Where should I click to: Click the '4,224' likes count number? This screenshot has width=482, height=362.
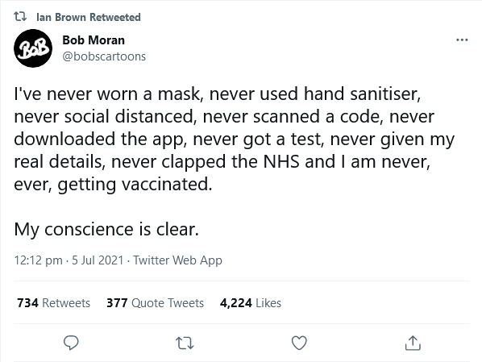point(236,303)
